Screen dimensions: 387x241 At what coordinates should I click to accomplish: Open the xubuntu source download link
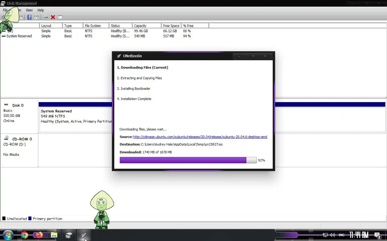click(x=200, y=137)
